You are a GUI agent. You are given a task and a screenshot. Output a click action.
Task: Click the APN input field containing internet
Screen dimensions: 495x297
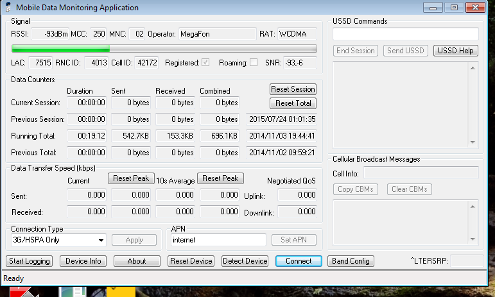218,240
